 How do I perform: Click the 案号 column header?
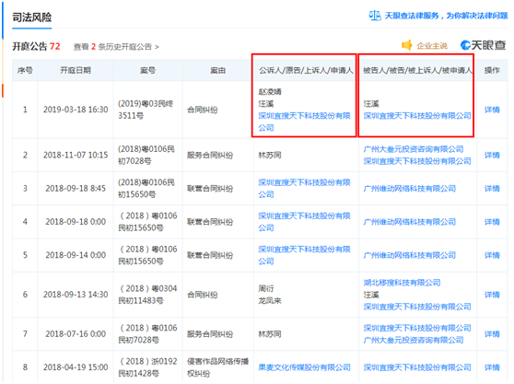coord(147,70)
